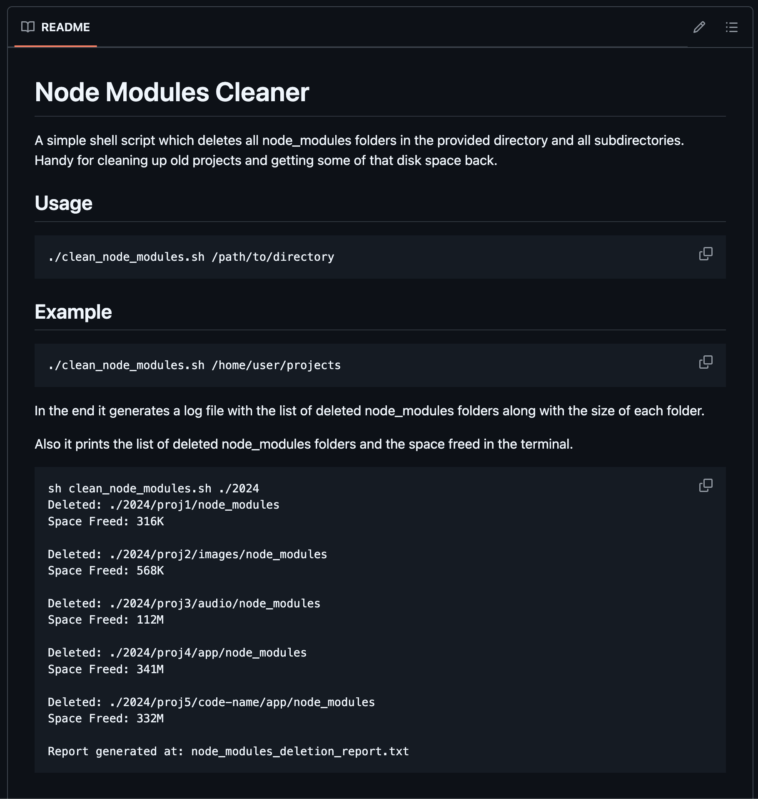Click the ./clean_node_modules.sh /path/to/directory code text
This screenshot has height=799, width=758.
coord(191,257)
